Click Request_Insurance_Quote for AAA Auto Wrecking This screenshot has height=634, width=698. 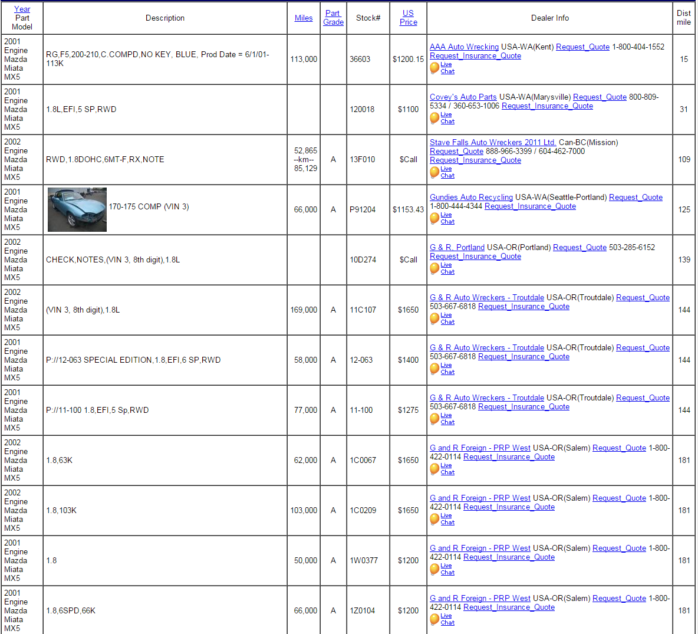pos(475,55)
